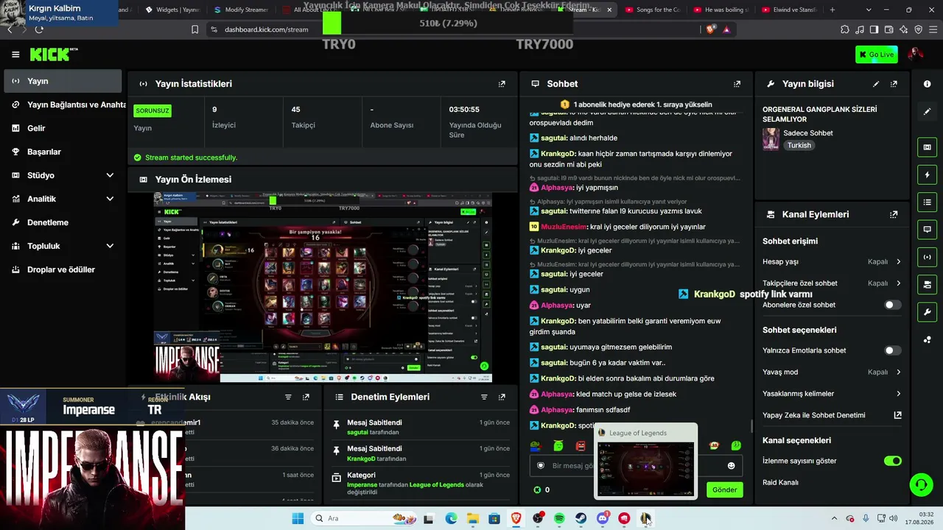Image resolution: width=943 pixels, height=530 pixels.
Task: Click the wrench icon in right sidebar
Action: 927,312
